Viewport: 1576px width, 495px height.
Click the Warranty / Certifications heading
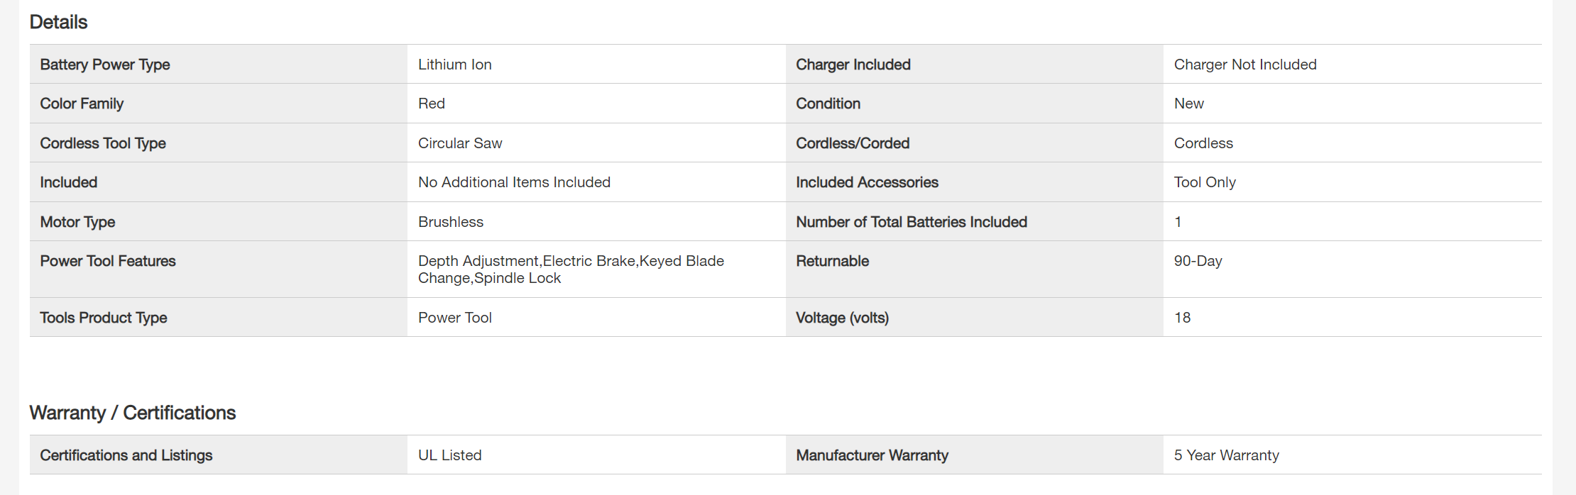click(133, 413)
